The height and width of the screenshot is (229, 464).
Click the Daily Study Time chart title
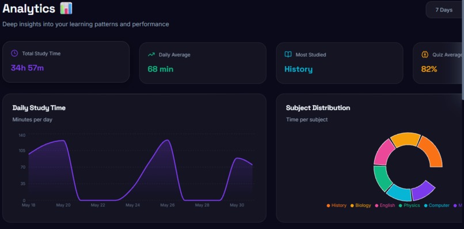point(39,108)
